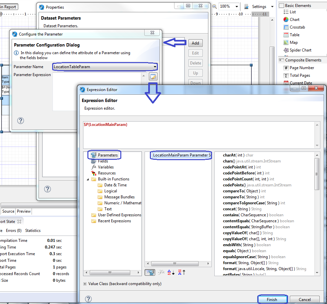Select Fields in the expression tree

coord(99,161)
